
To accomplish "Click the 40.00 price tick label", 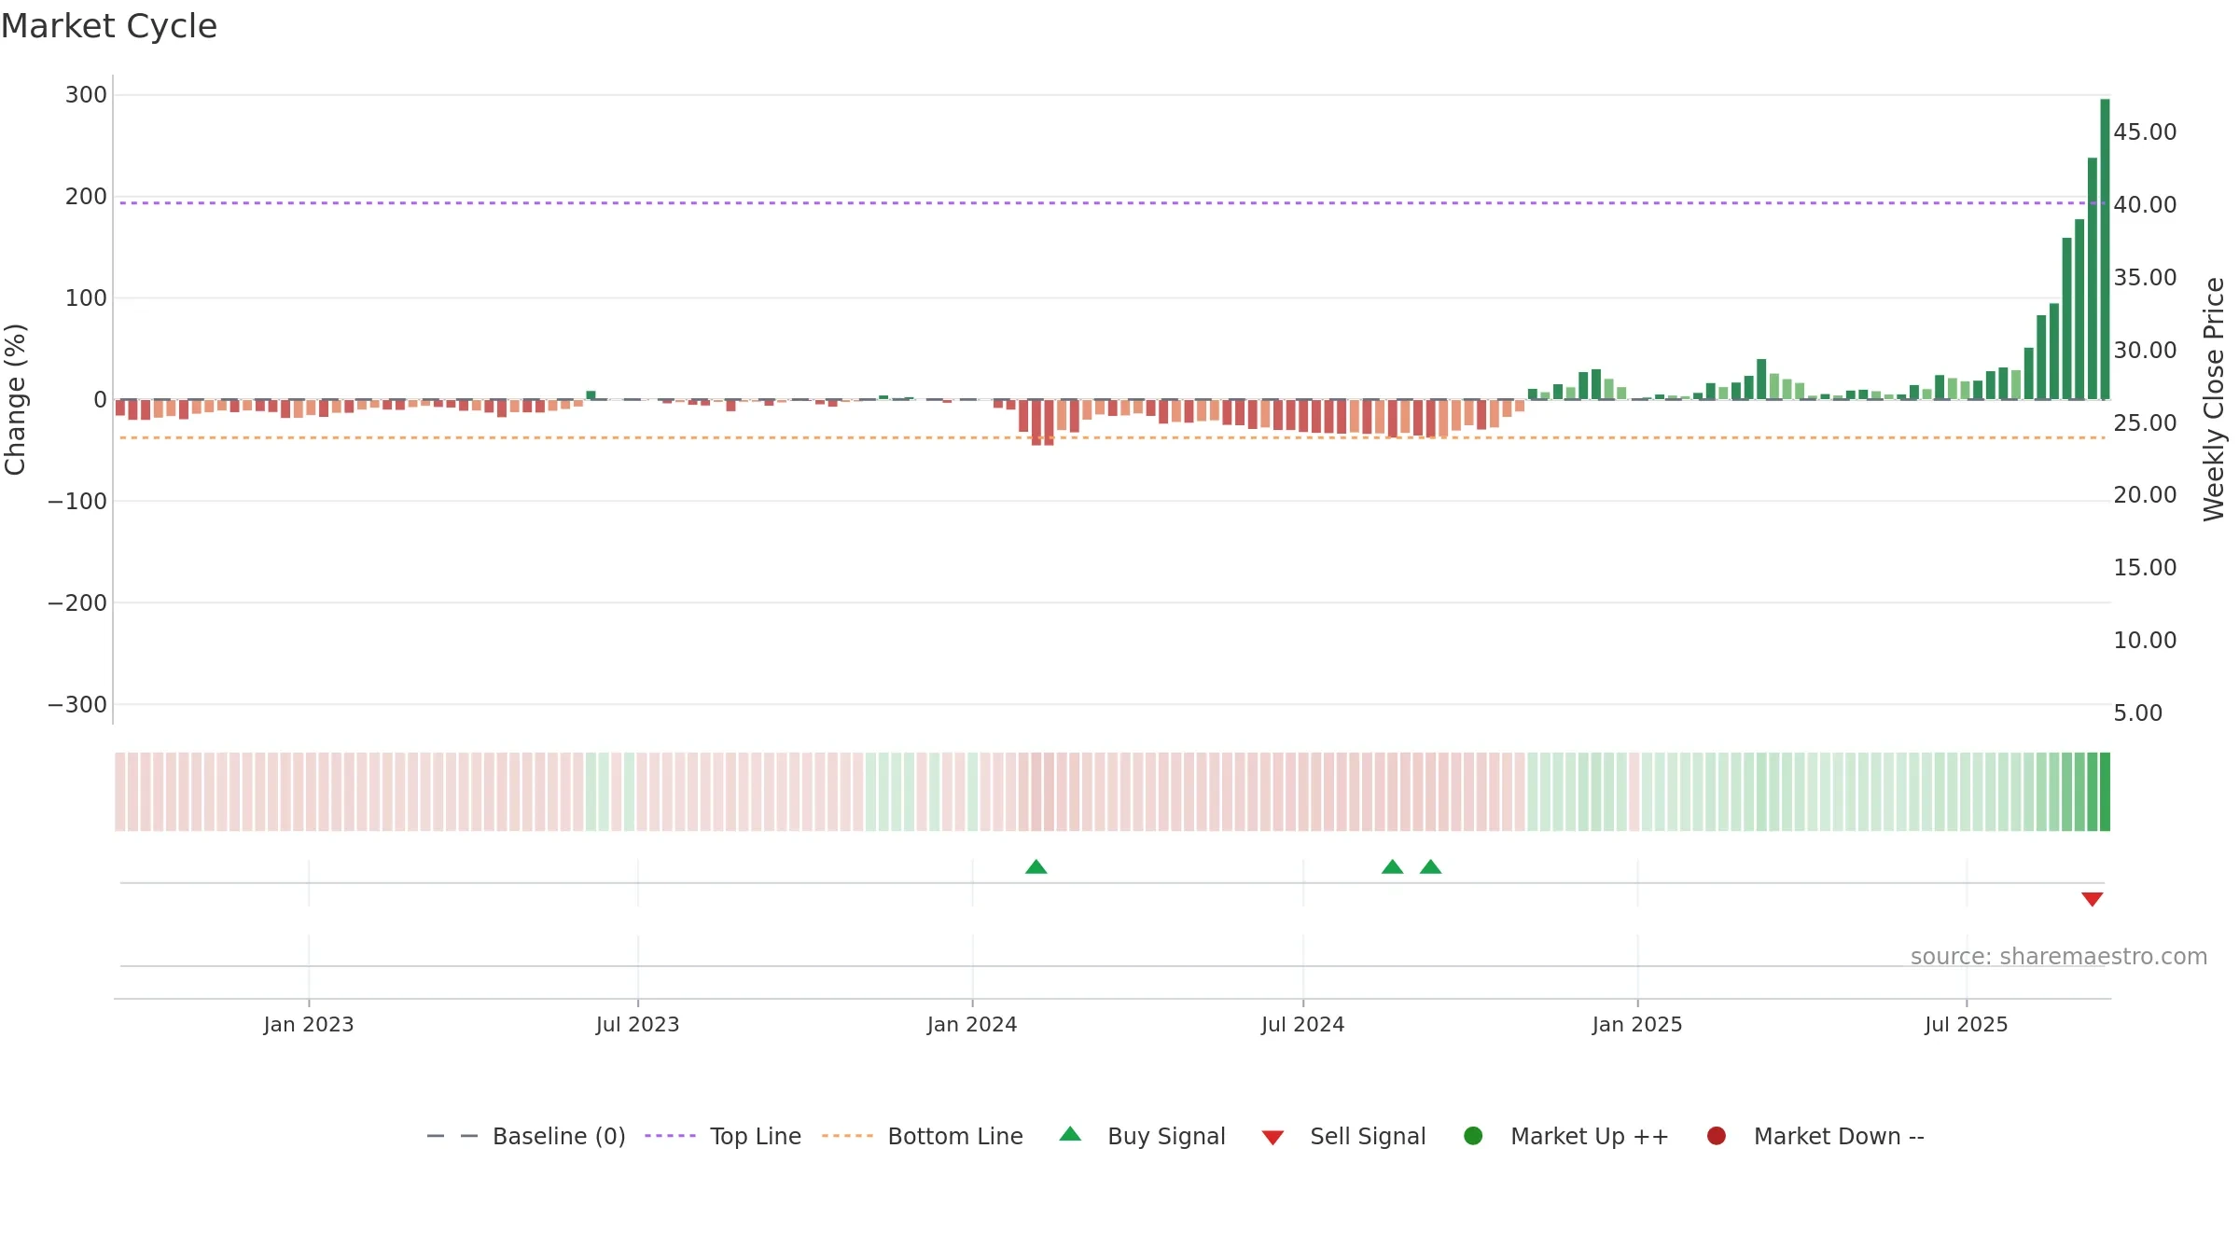I will pos(2145,205).
